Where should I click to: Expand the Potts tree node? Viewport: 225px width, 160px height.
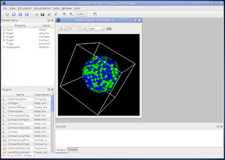coord(4,30)
